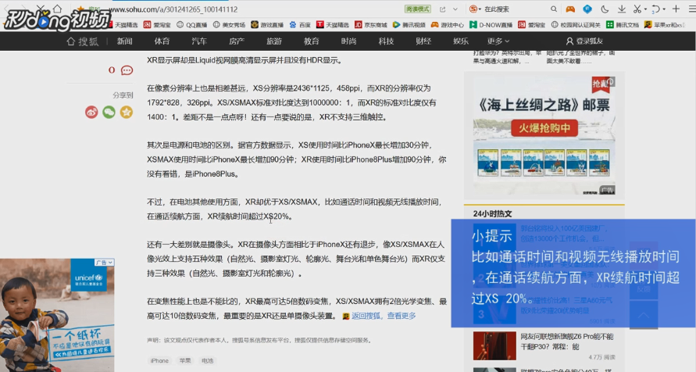Open 房产 in Sohu navigation

[x=237, y=41]
